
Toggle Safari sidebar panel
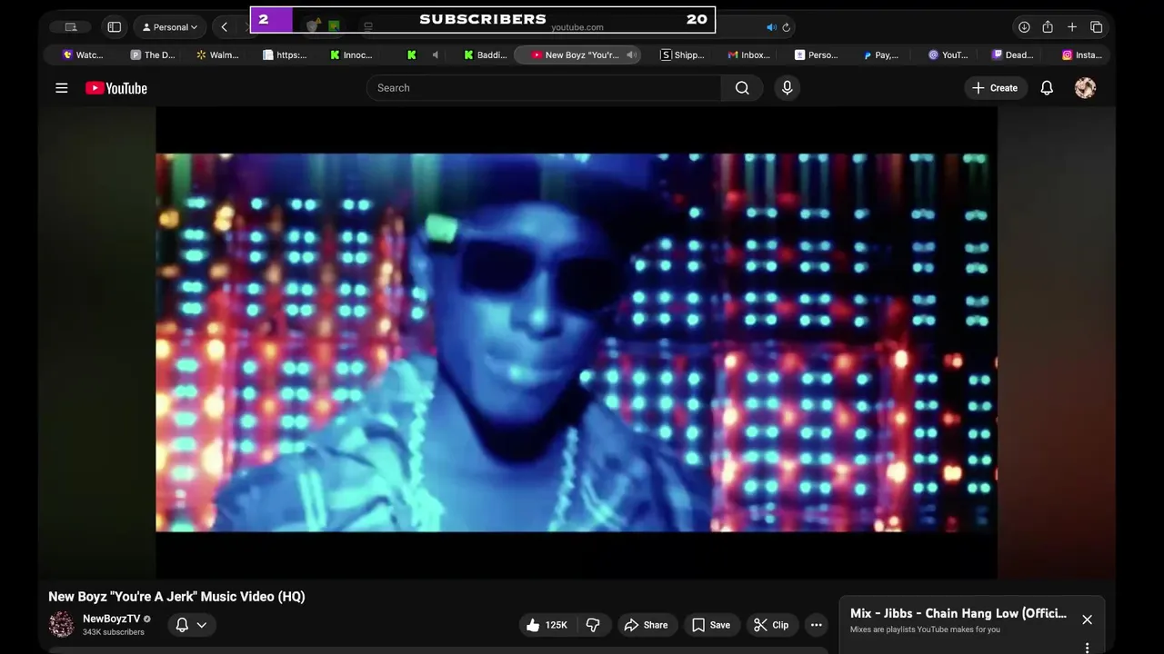pyautogui.click(x=115, y=27)
